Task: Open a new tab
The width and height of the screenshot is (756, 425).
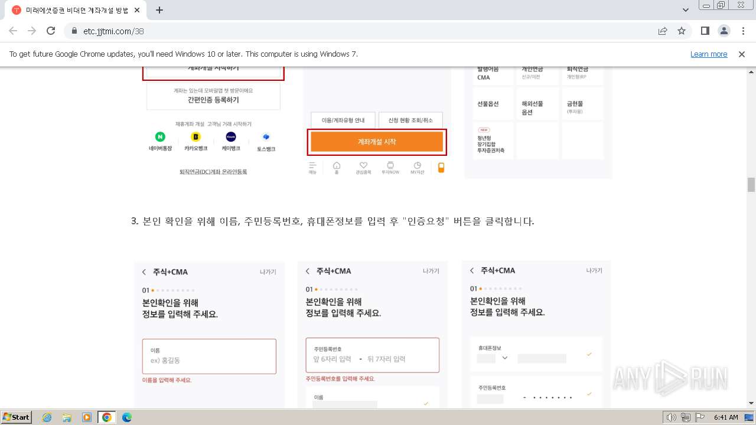Action: 159,10
